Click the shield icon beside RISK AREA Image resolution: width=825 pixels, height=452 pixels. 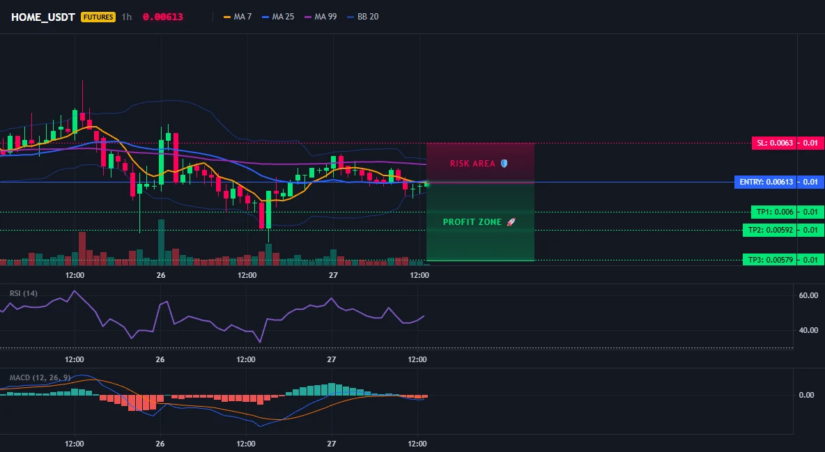[x=504, y=164]
